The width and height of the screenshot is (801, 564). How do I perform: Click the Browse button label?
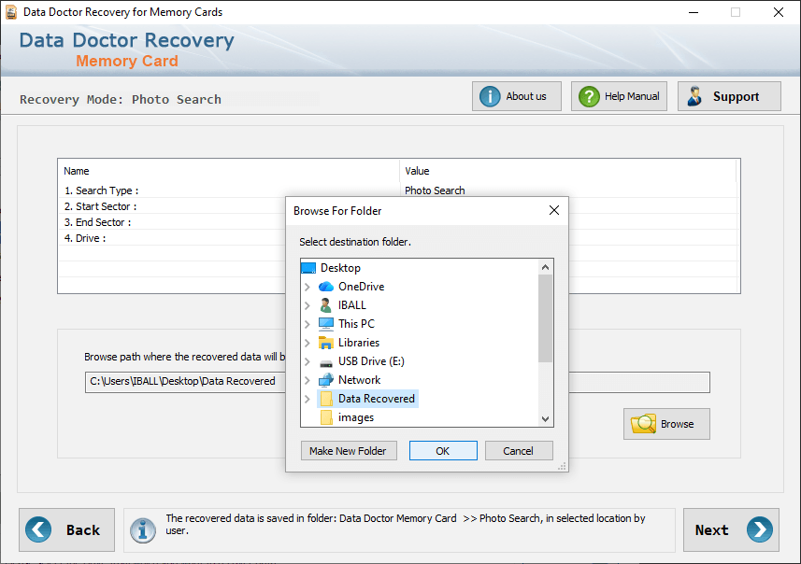click(x=677, y=424)
